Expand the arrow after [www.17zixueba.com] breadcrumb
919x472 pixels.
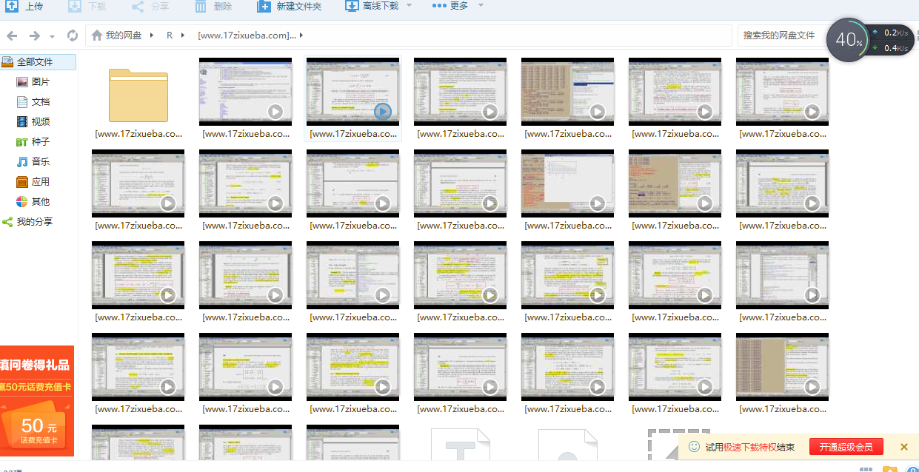pyautogui.click(x=301, y=36)
